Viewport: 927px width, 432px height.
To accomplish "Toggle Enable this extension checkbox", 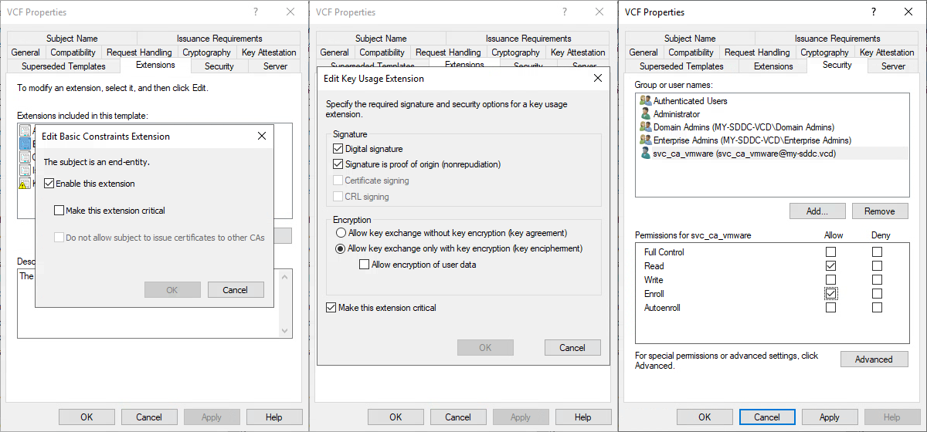I will 49,184.
